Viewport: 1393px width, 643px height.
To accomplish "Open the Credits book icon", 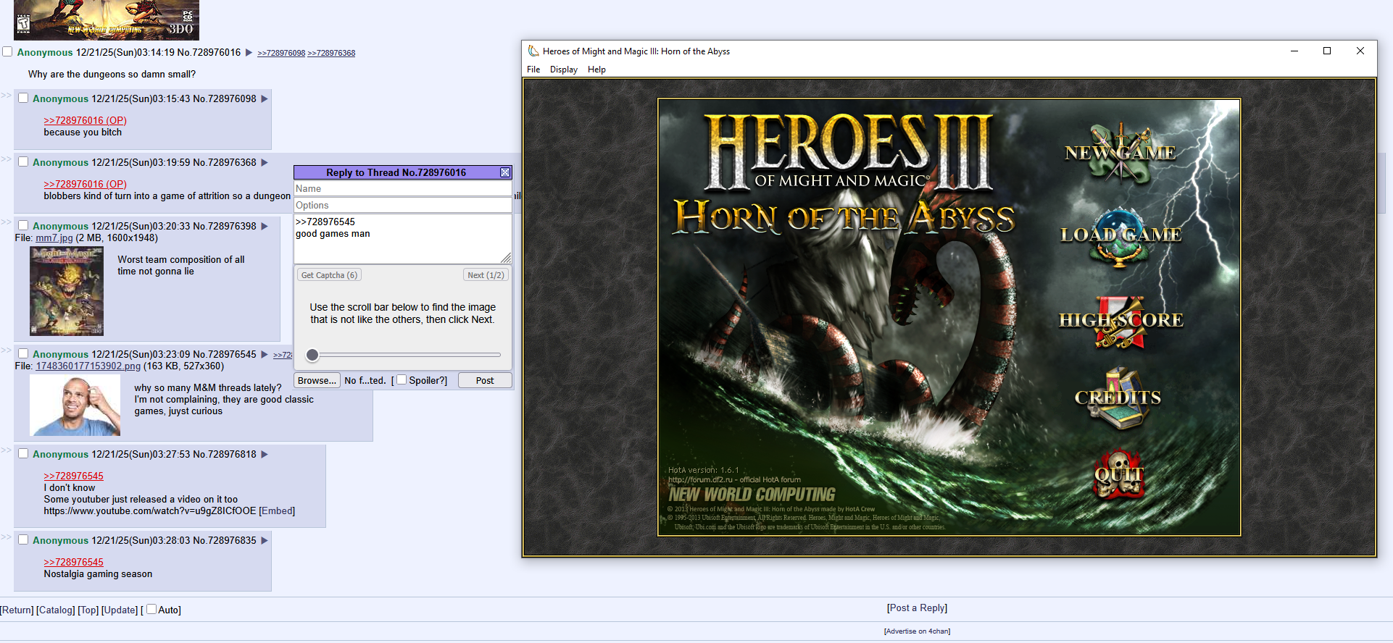I will point(1118,398).
